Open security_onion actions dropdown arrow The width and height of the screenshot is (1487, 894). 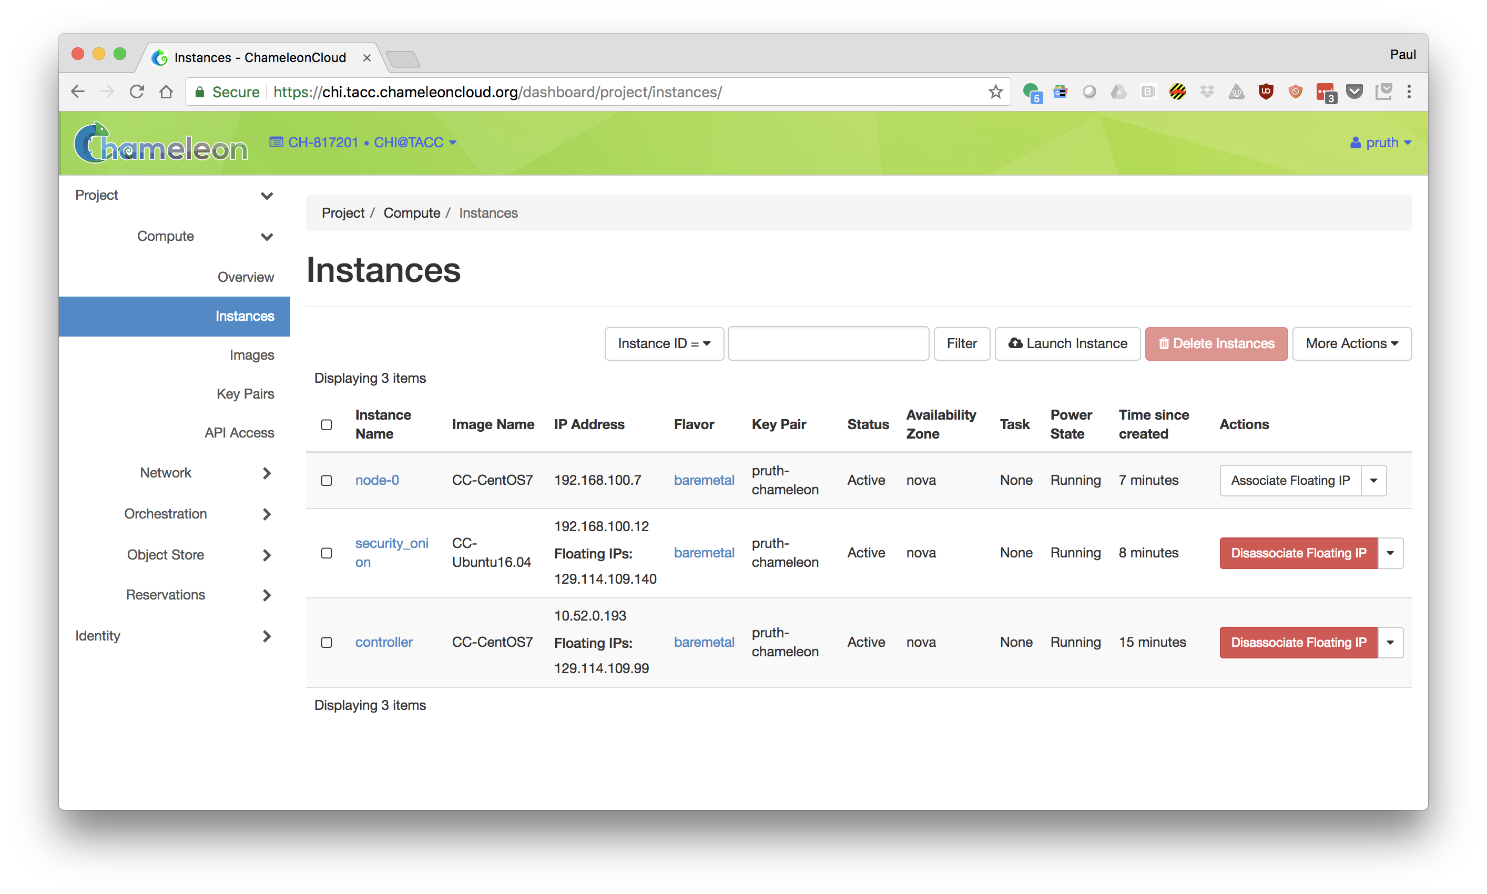coord(1390,553)
